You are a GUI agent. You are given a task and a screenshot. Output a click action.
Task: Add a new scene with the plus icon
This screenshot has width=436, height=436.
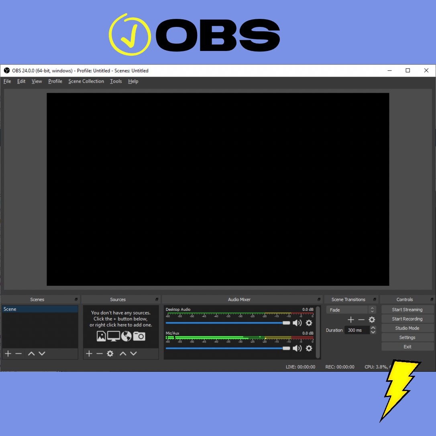8,353
